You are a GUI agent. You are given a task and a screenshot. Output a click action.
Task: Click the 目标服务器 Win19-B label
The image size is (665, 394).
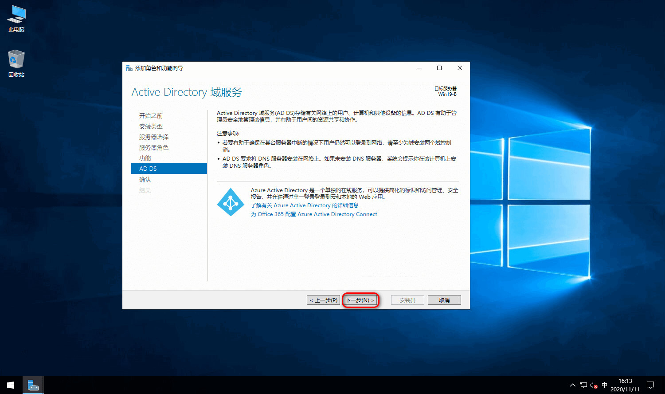click(446, 91)
